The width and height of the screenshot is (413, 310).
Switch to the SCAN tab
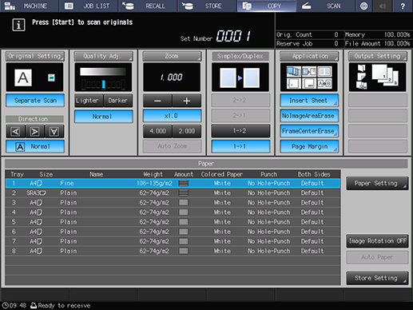[x=326, y=6]
